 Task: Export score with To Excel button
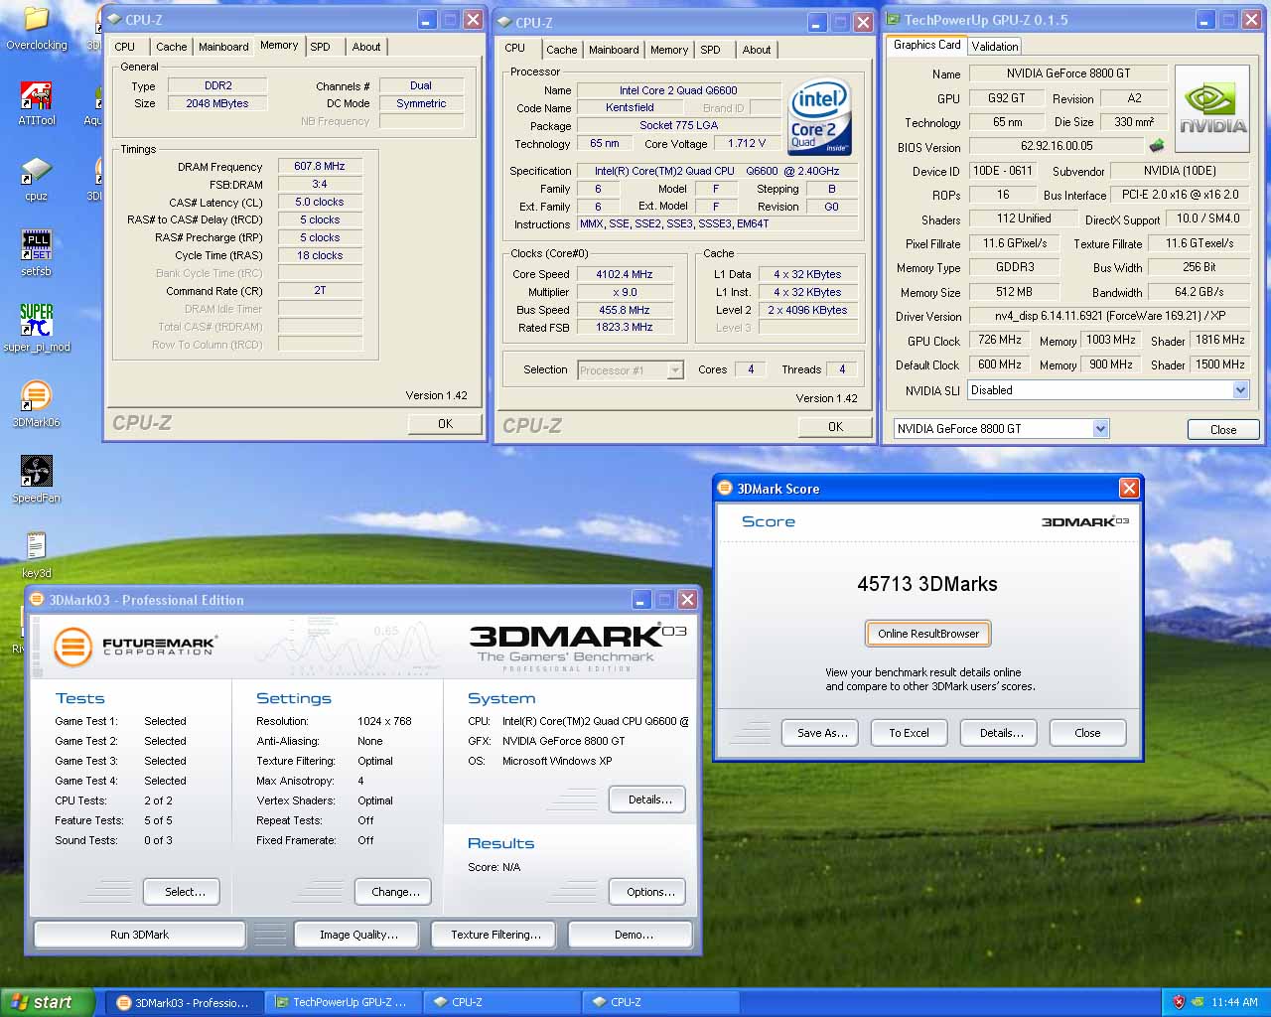[909, 733]
